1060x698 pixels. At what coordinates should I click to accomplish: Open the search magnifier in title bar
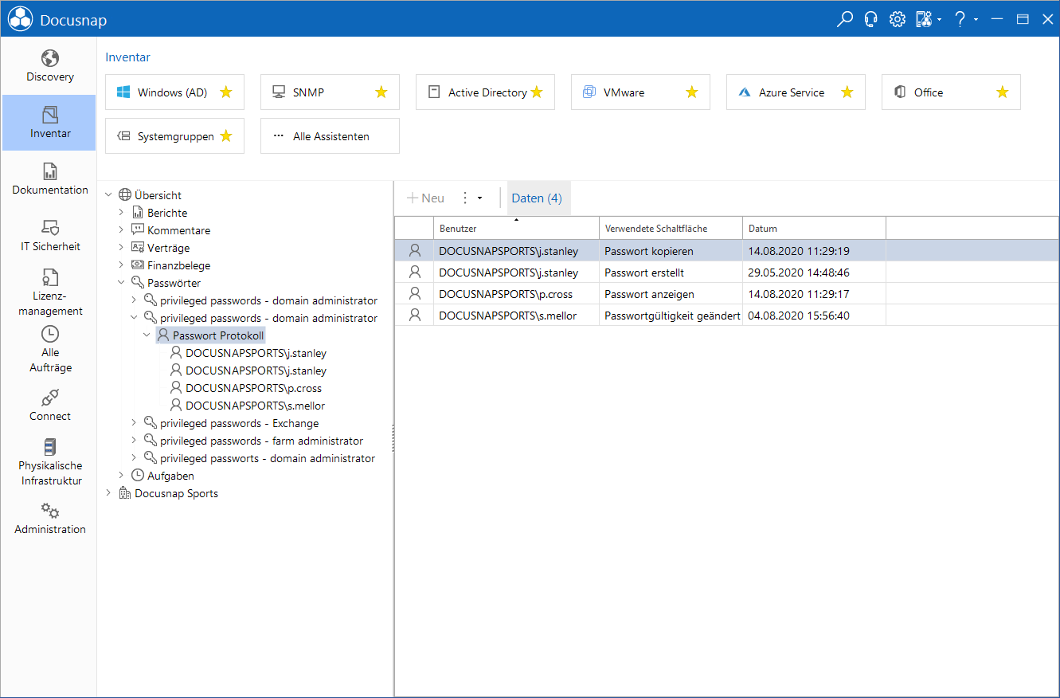click(844, 18)
